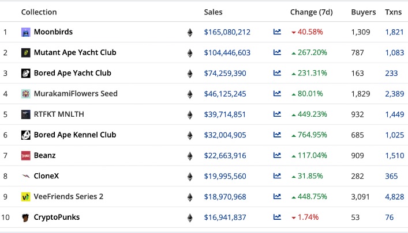Image resolution: width=408 pixels, height=233 pixels.
Task: Click sales value $39,714,851
Action: click(x=225, y=114)
